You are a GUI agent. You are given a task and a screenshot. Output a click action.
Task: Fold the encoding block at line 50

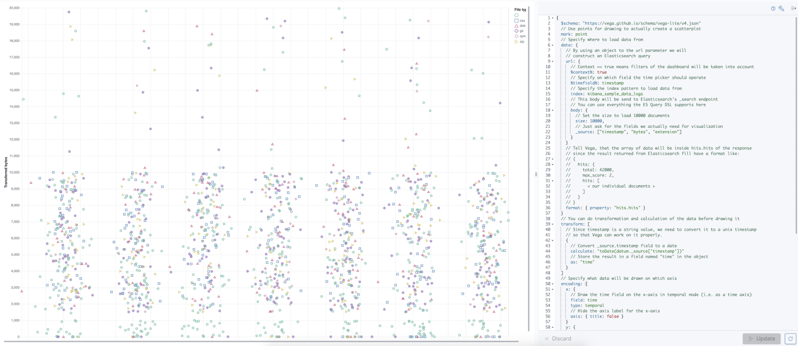(x=553, y=284)
